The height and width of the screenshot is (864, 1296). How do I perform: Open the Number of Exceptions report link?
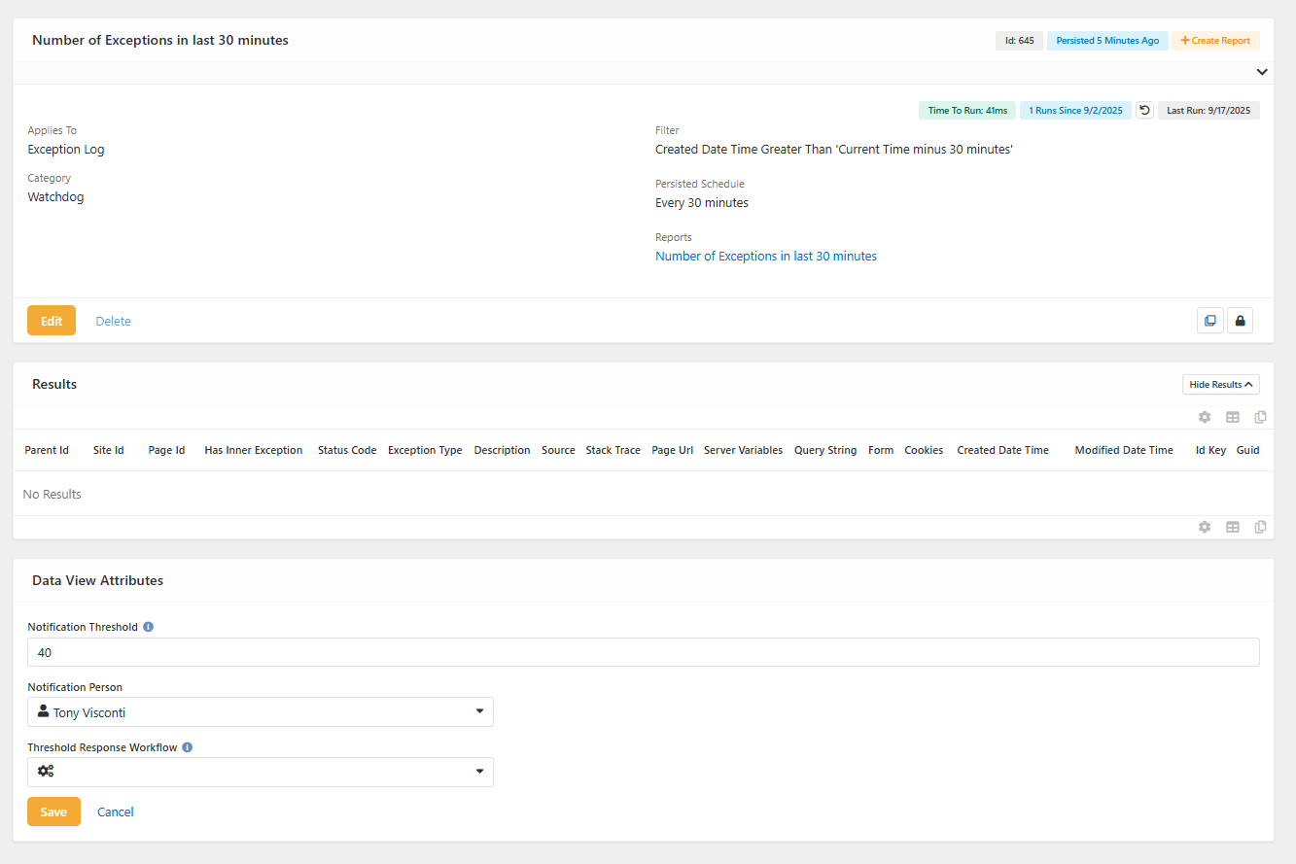pos(766,257)
